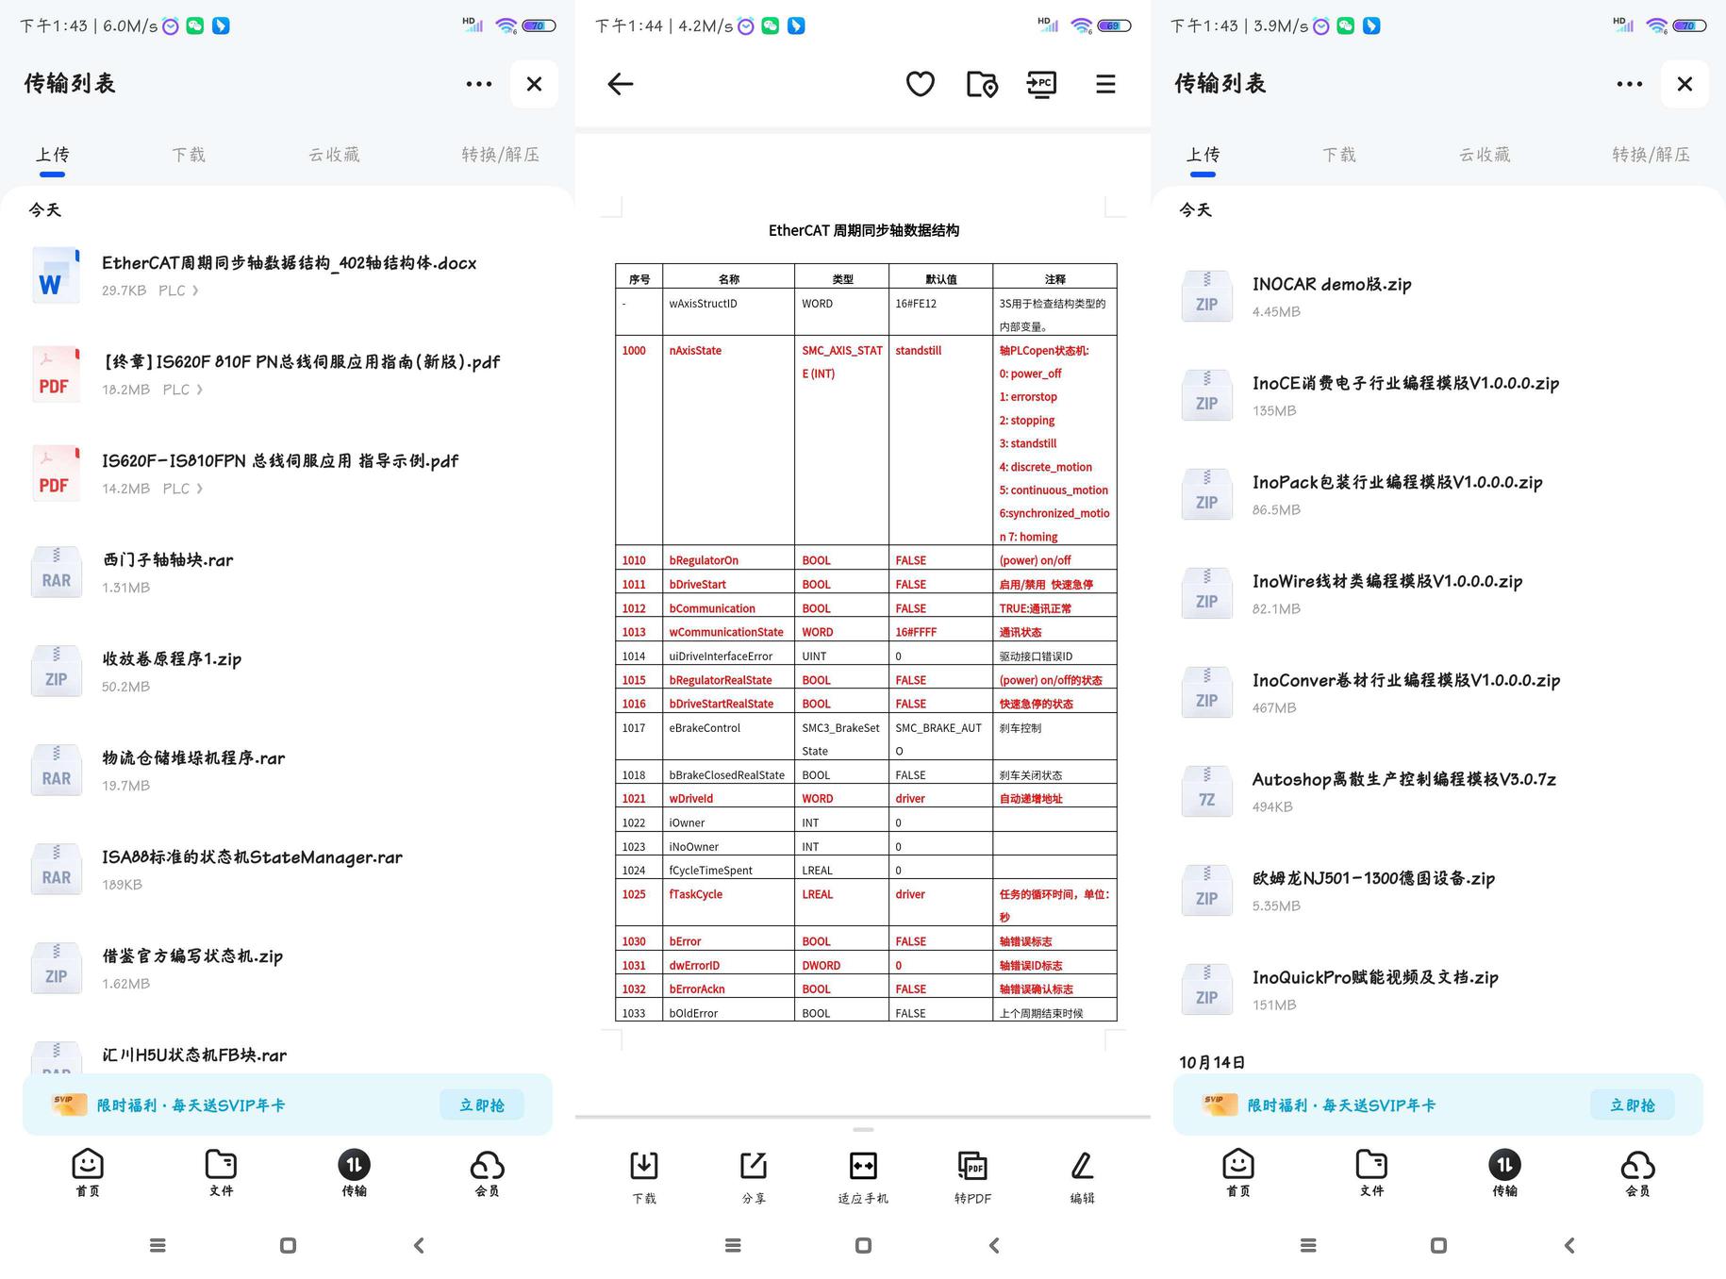Open 7Z icon of Autoshop离散生产控制编程模板

(x=1206, y=791)
